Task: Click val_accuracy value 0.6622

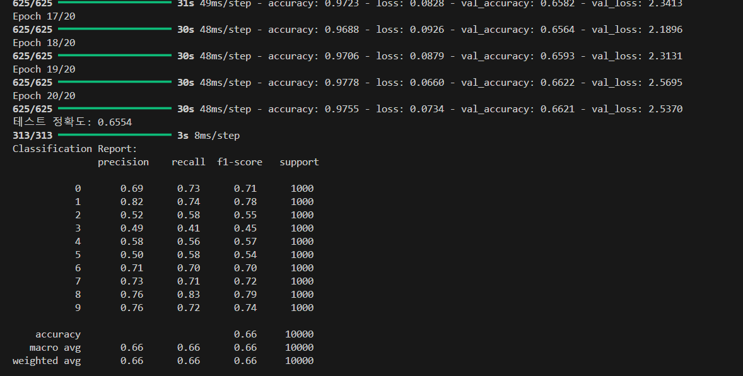Action: (558, 83)
